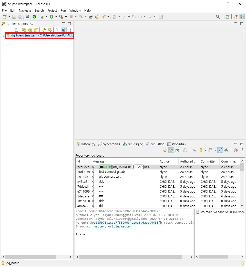Open the New wizard dropdown arrow
Viewport: 246px width, 267px height.
coord(9,17)
